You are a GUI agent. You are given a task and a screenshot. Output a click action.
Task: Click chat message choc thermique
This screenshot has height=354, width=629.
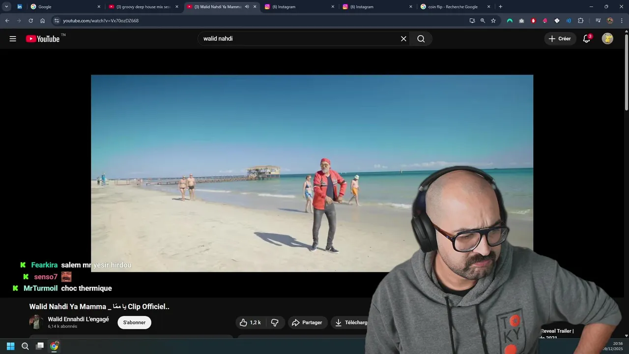click(86, 288)
